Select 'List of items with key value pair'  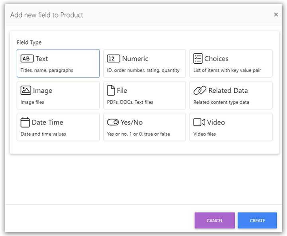(x=227, y=70)
